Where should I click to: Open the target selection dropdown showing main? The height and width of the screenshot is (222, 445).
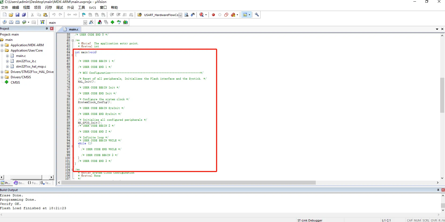[x=85, y=23]
